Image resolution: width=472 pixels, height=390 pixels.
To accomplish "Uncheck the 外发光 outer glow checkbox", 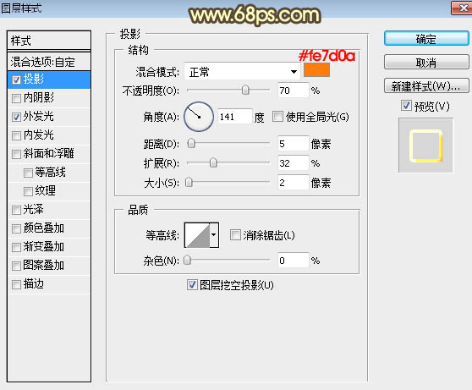I will coord(16,117).
